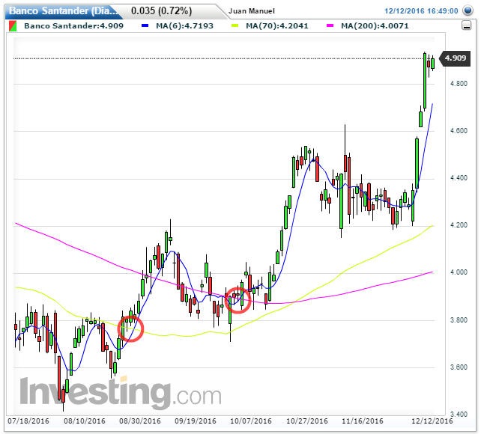Viewport: 484px width, 434px height.
Task: Click the MA(200) magenta color swatch
Action: point(330,26)
